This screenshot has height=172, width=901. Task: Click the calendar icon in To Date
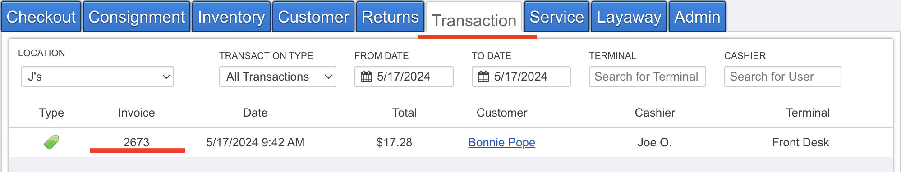click(483, 77)
